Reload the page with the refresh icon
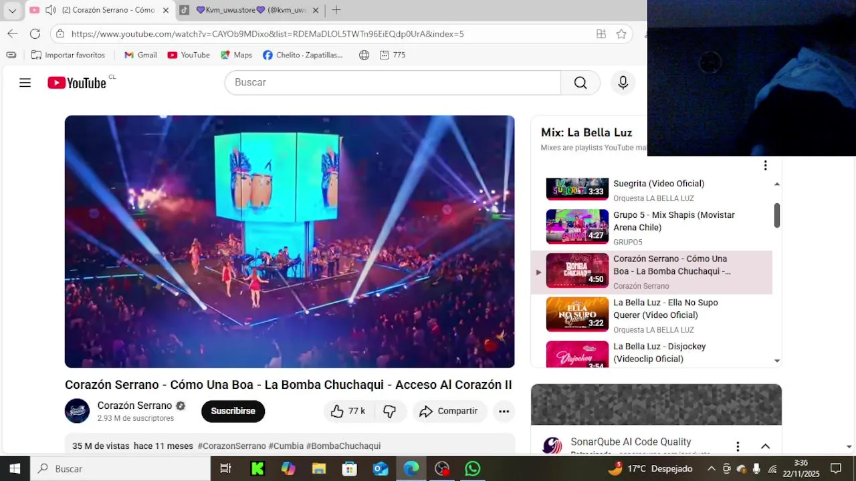This screenshot has height=481, width=856. pos(35,33)
